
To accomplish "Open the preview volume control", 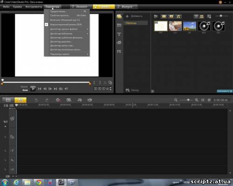I will tap(66, 89).
